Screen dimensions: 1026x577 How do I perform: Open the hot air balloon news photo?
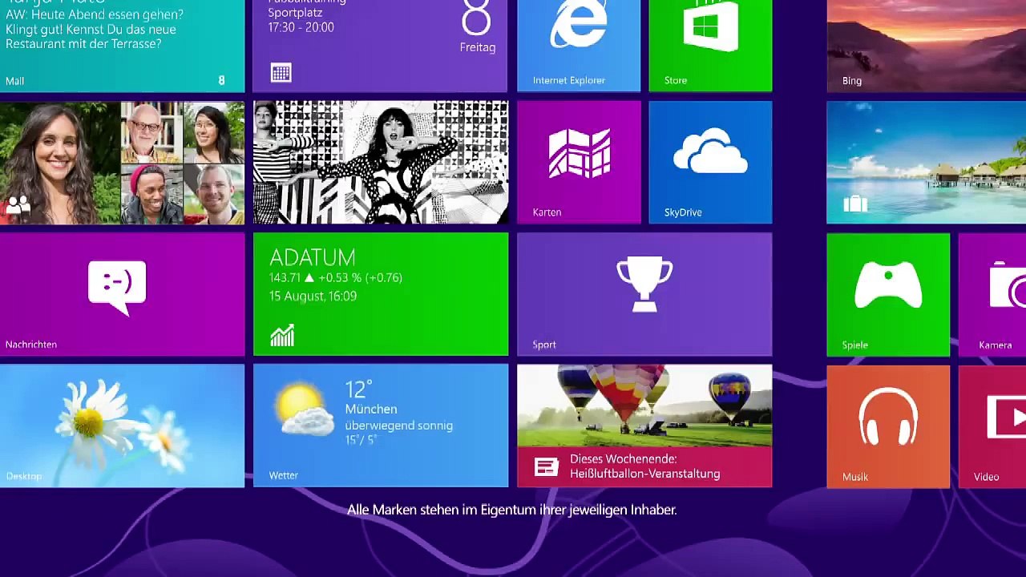point(644,406)
